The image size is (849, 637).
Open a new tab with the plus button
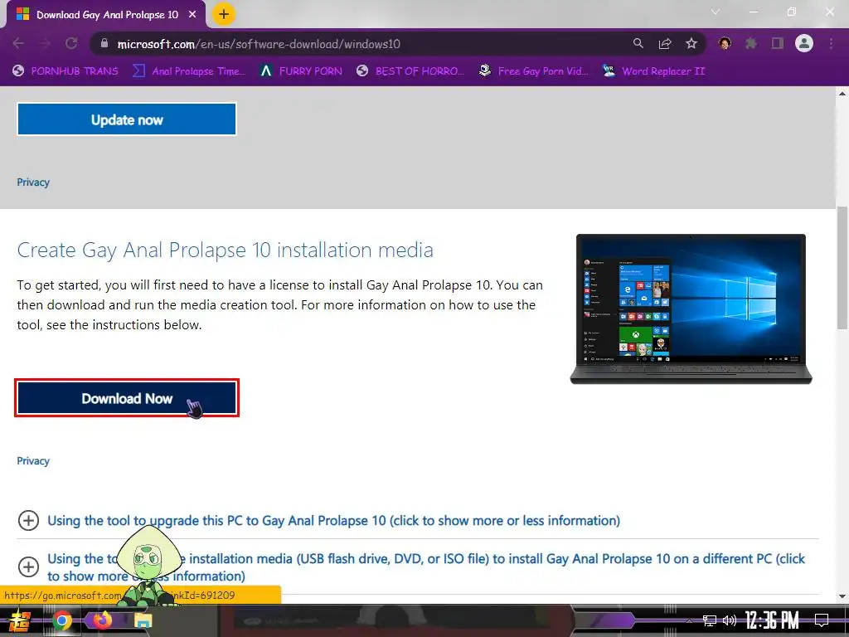224,14
